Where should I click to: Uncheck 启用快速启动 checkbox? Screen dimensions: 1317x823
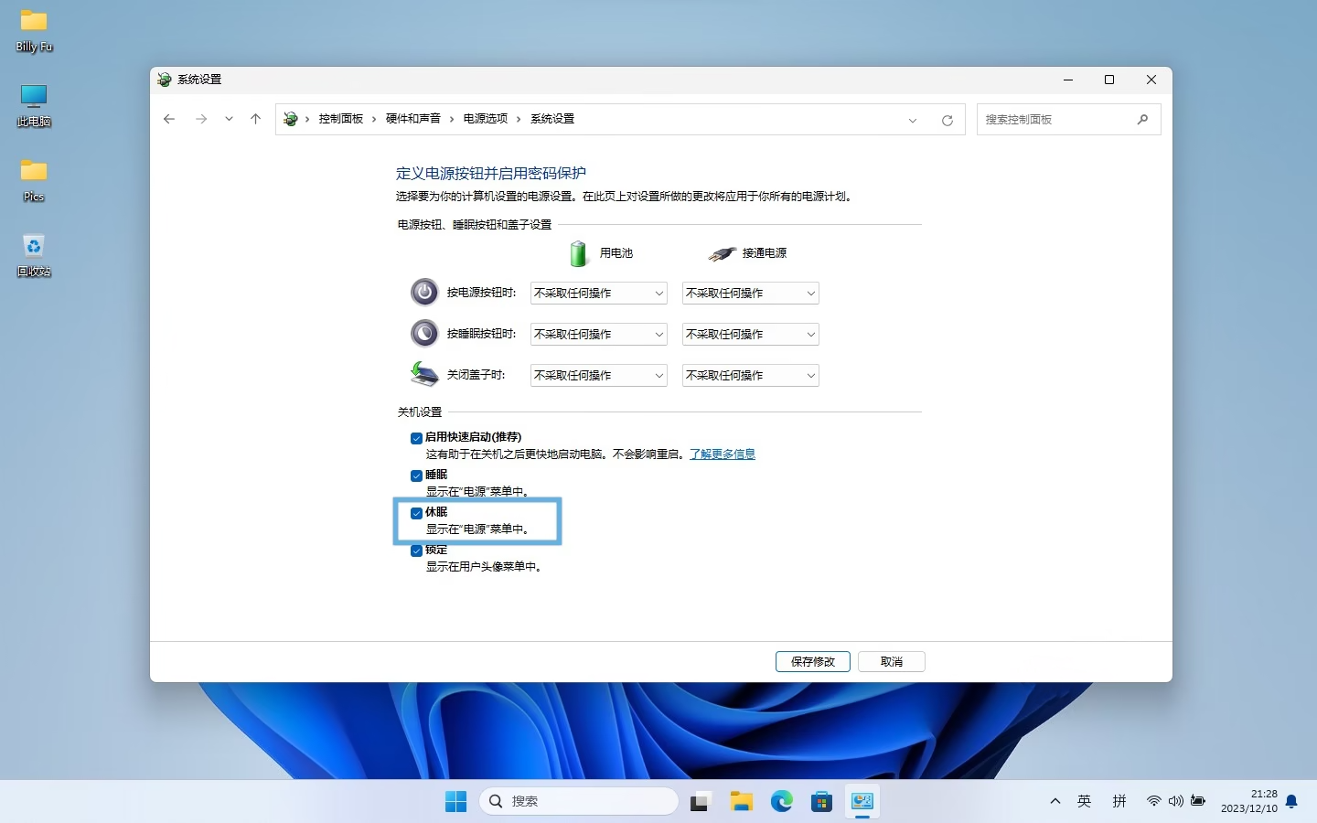click(x=416, y=438)
